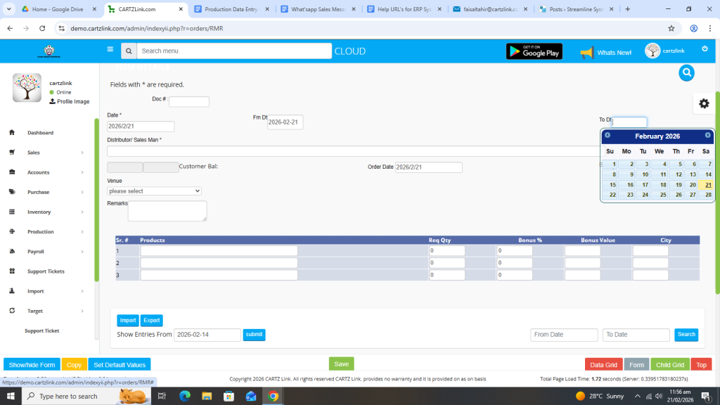Click the hamburger menu toggle icon
The width and height of the screenshot is (720, 405).
click(110, 50)
